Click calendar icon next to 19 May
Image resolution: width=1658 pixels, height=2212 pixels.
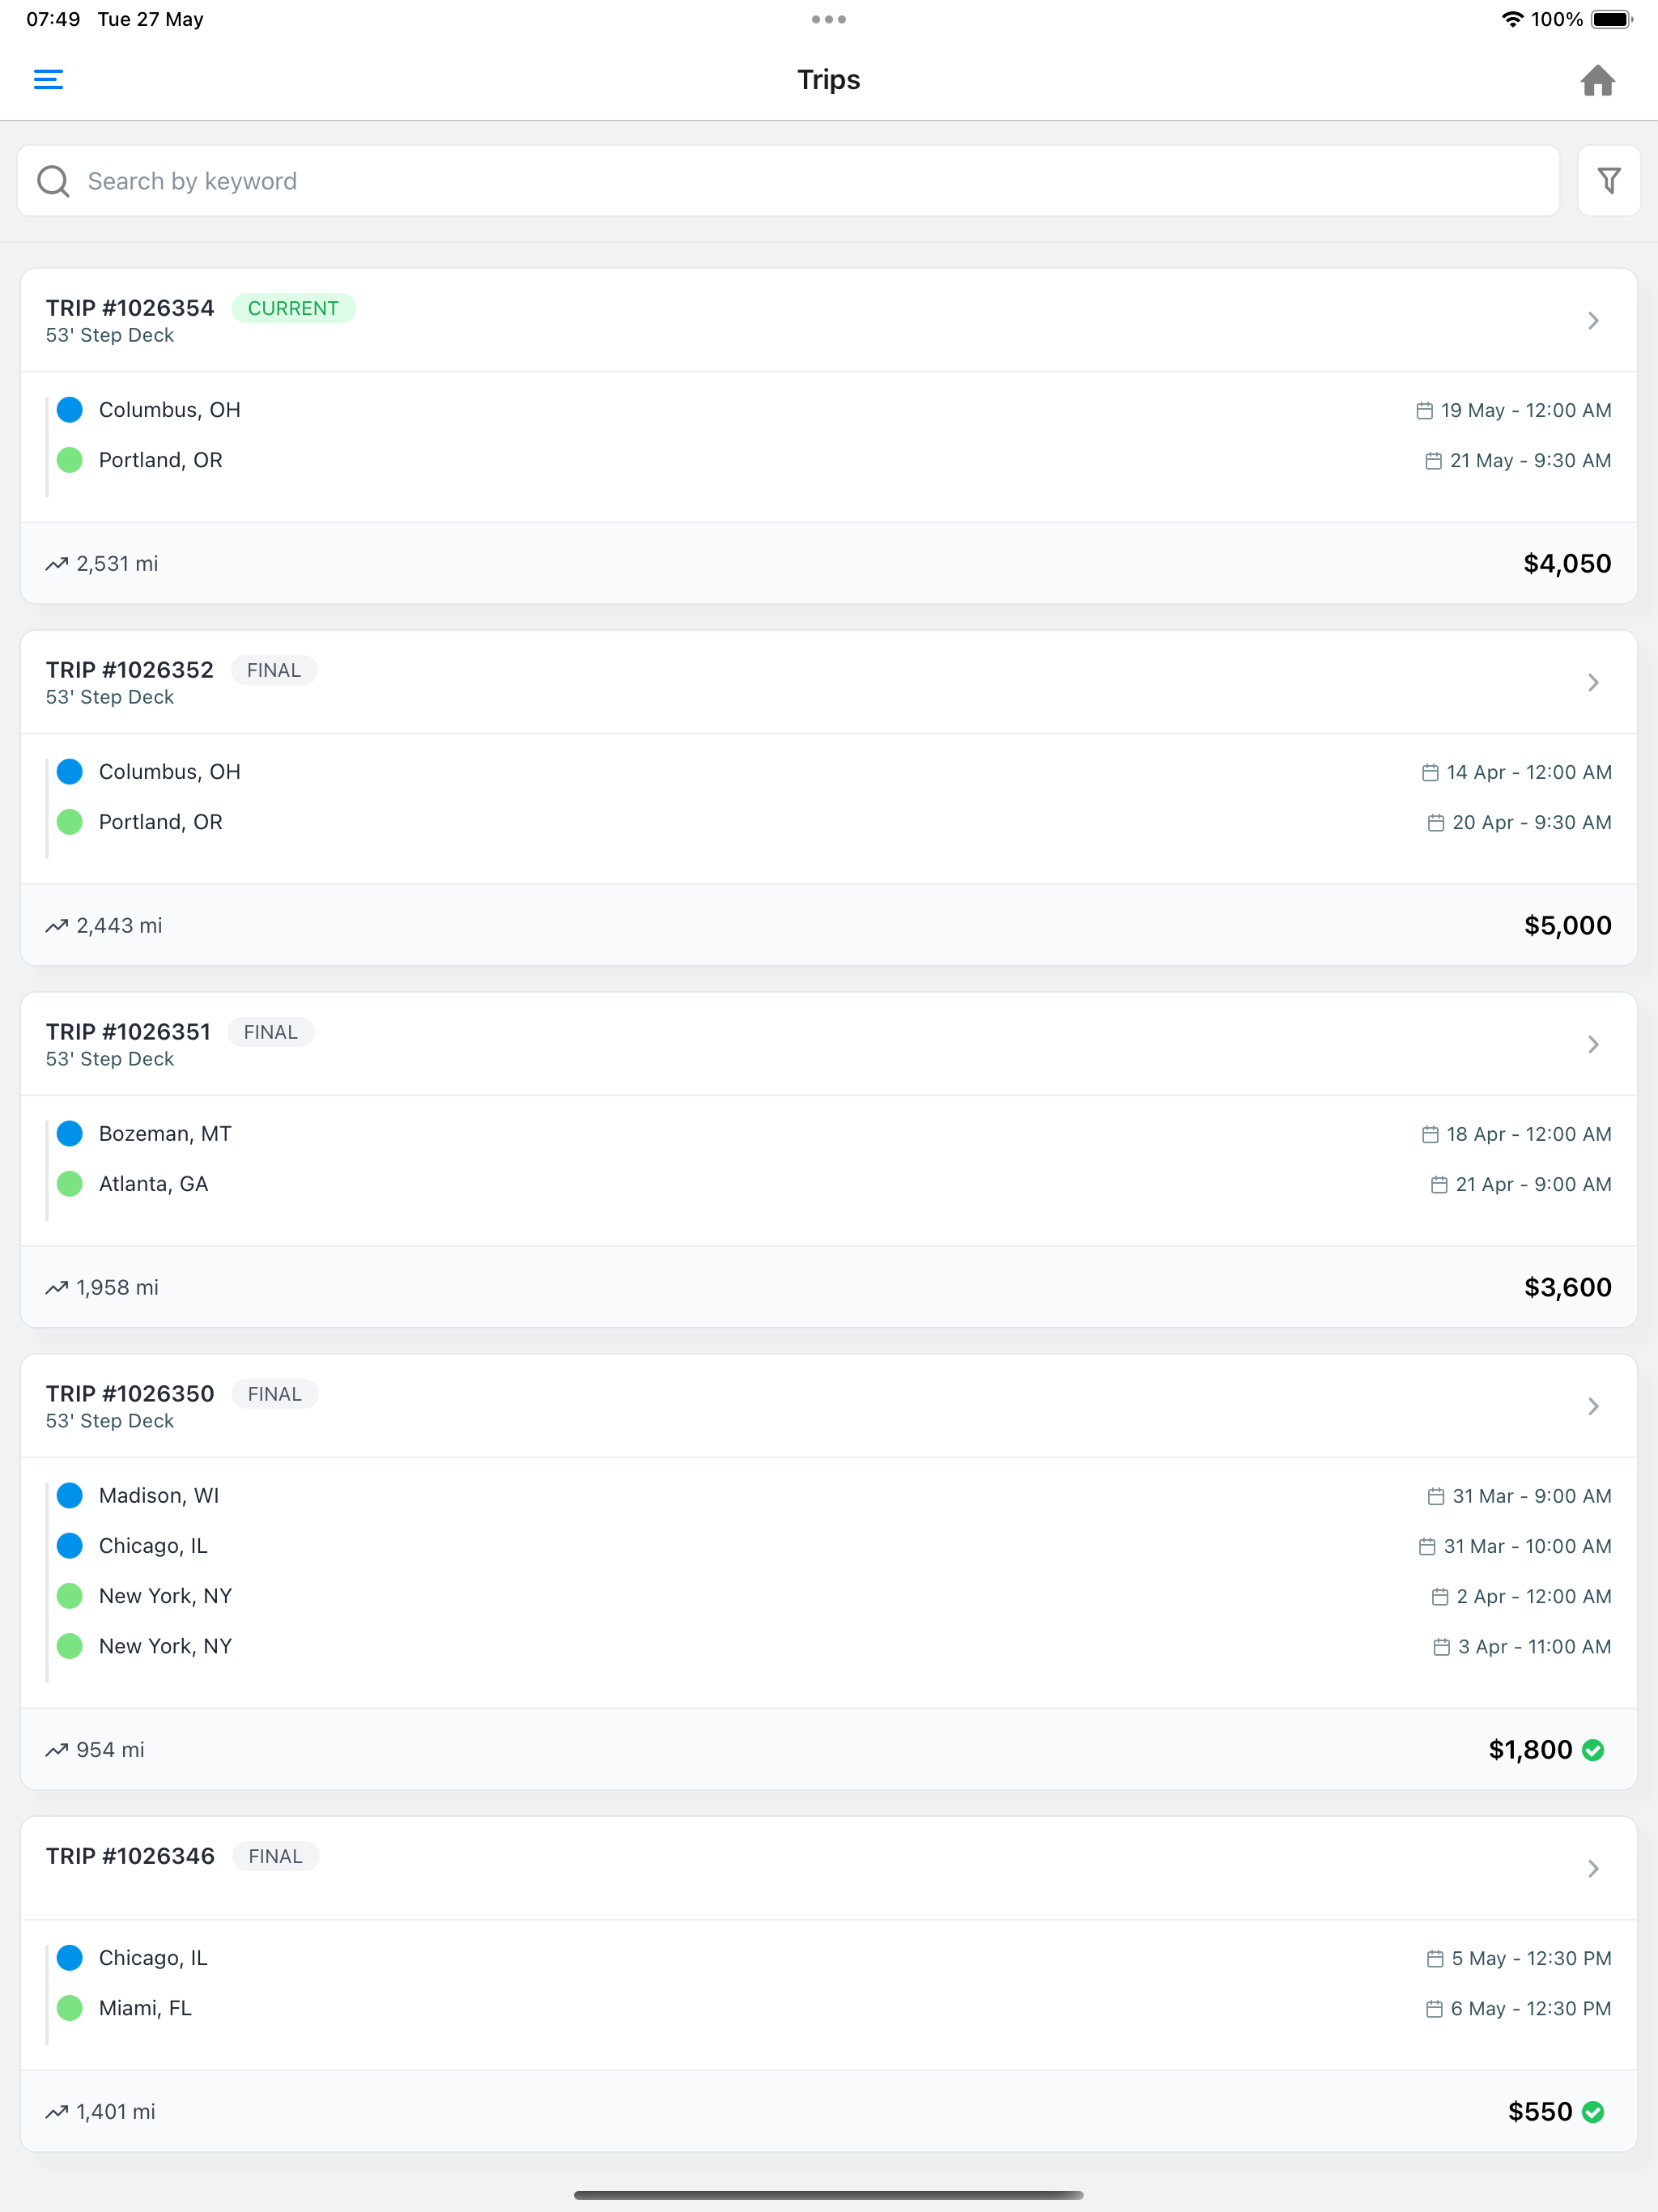coord(1424,410)
